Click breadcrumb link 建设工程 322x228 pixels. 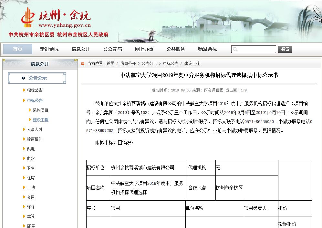(x=192, y=64)
